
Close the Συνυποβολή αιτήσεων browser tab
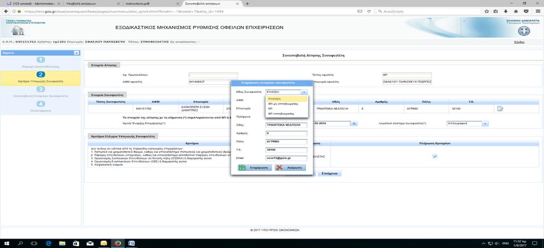point(239,4)
